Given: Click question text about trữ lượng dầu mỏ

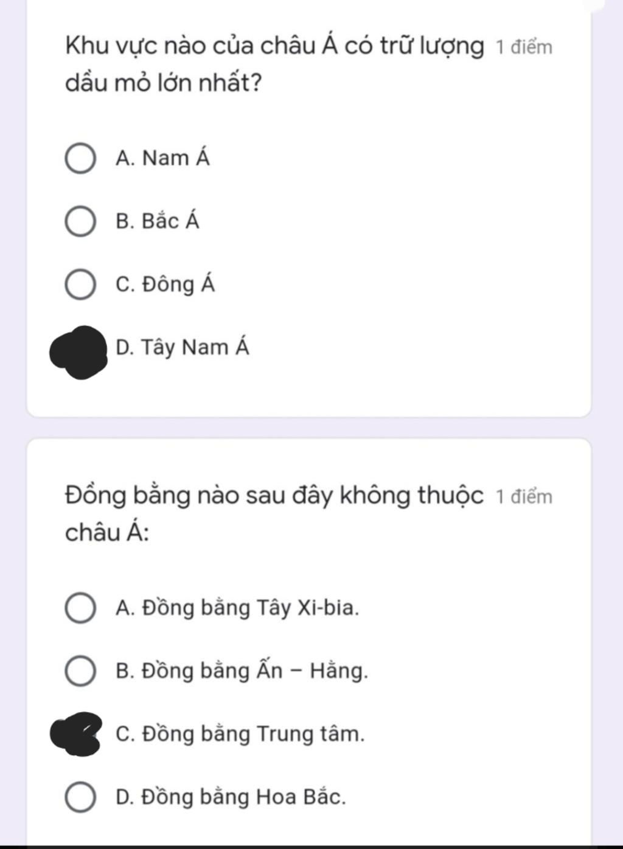Looking at the screenshot, I should pos(274,64).
